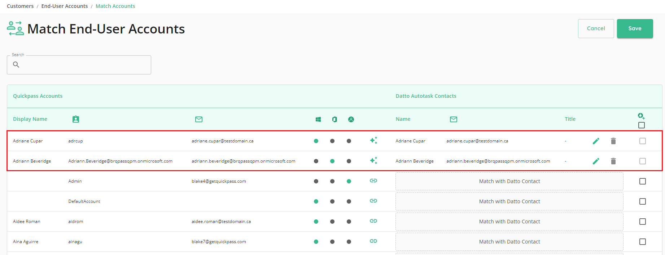Image resolution: width=665 pixels, height=255 pixels.
Task: Click the auto-match sparkle icon for Adriann Beveridge
Action: (x=373, y=161)
